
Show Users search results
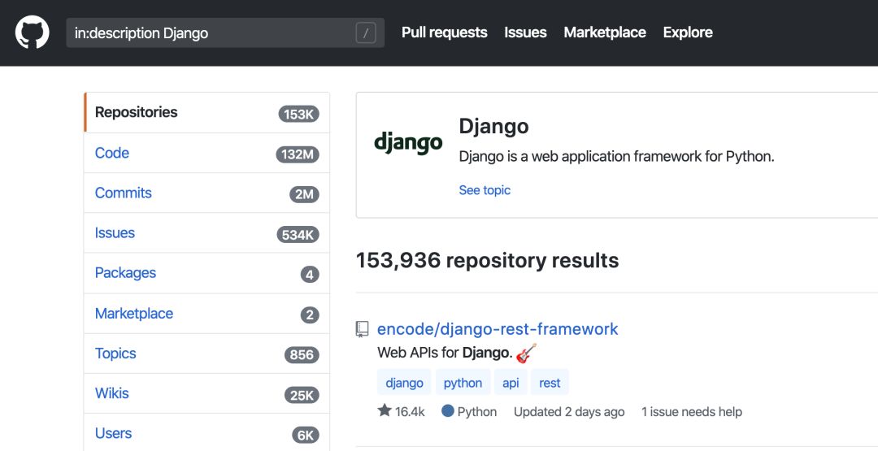[x=206, y=433]
